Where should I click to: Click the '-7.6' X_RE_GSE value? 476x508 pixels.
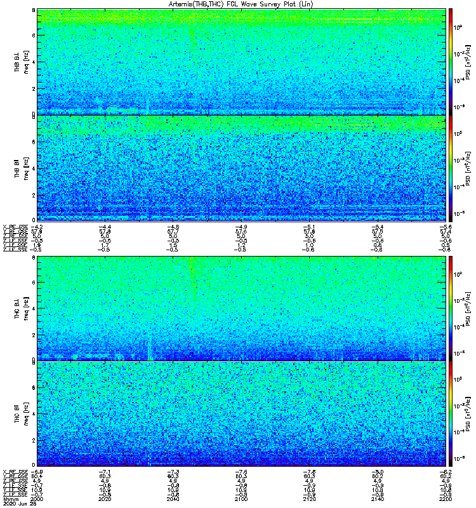241,472
